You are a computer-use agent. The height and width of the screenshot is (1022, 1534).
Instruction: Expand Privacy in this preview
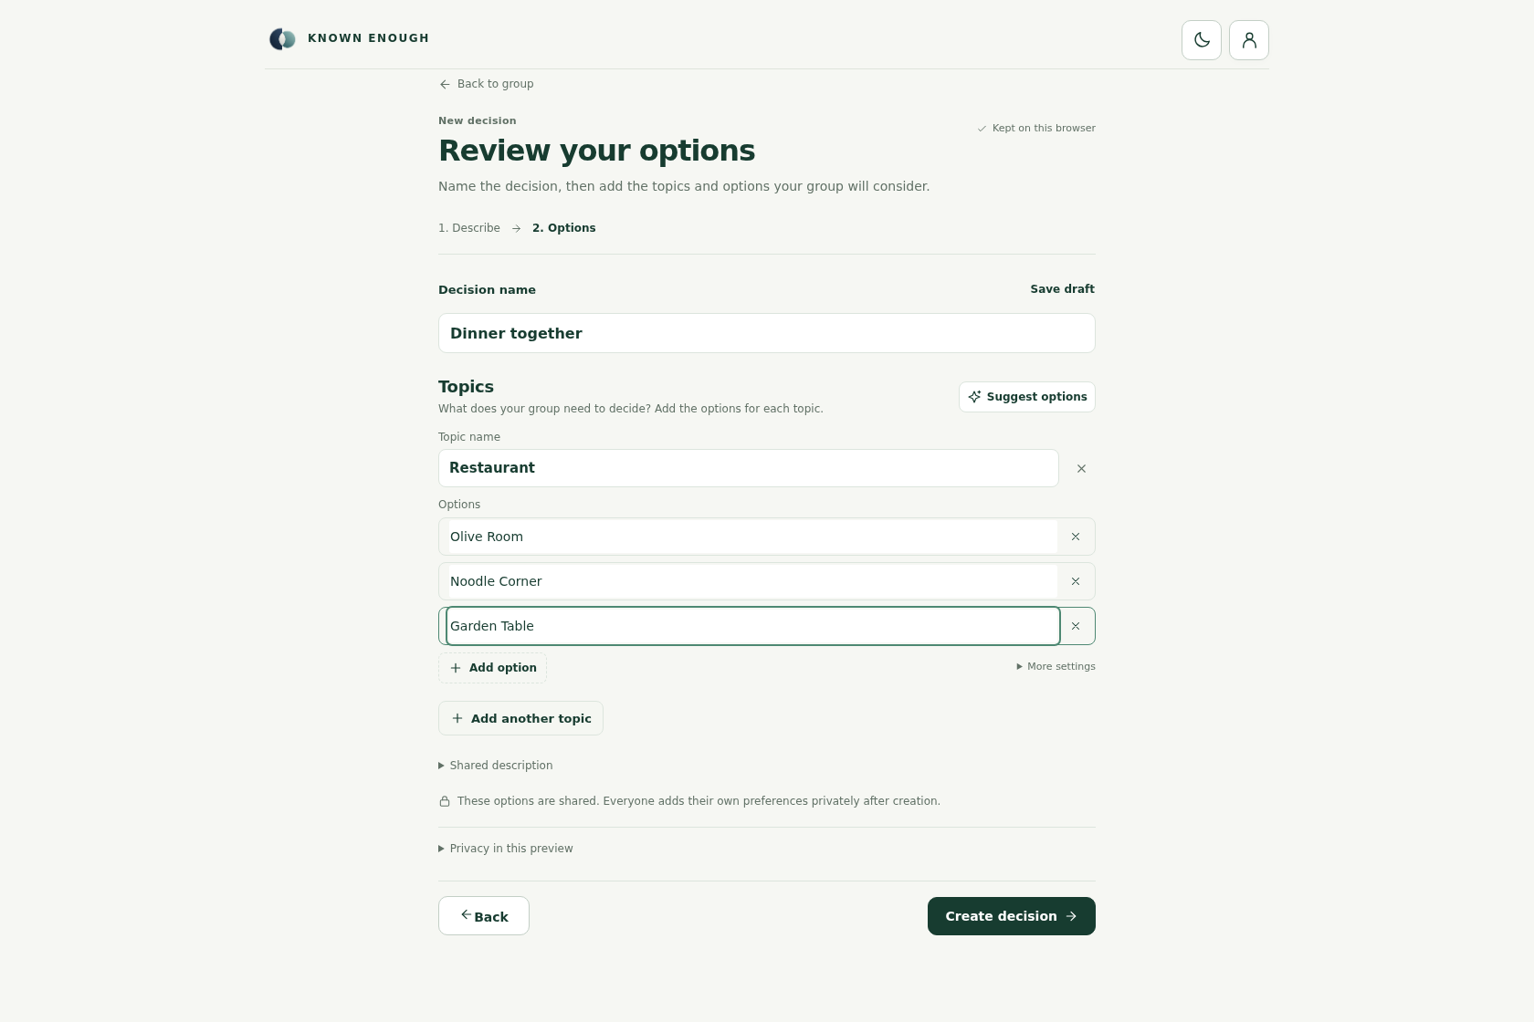tap(506, 849)
